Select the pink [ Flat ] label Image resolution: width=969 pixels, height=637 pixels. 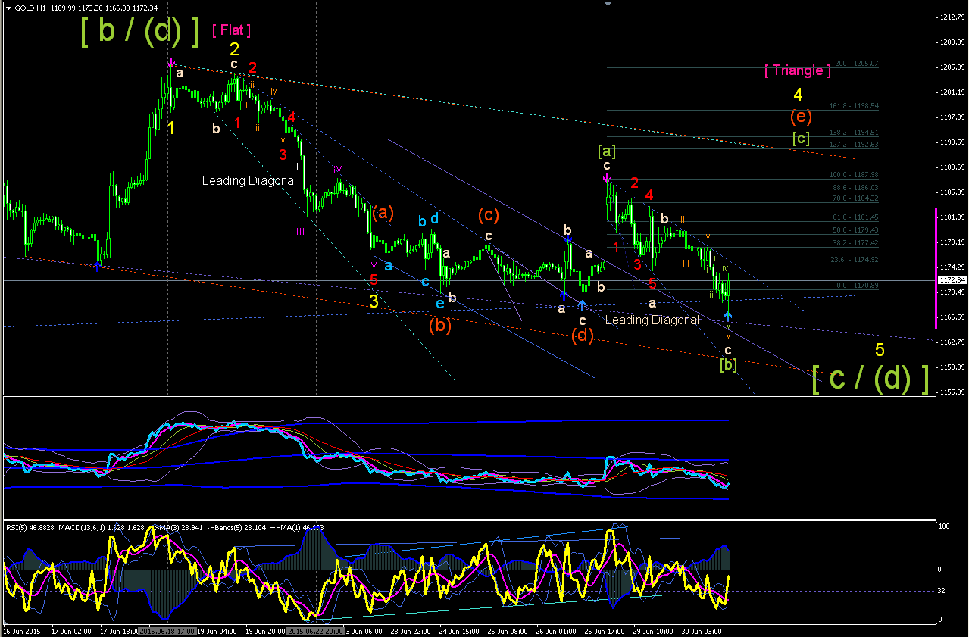click(231, 30)
